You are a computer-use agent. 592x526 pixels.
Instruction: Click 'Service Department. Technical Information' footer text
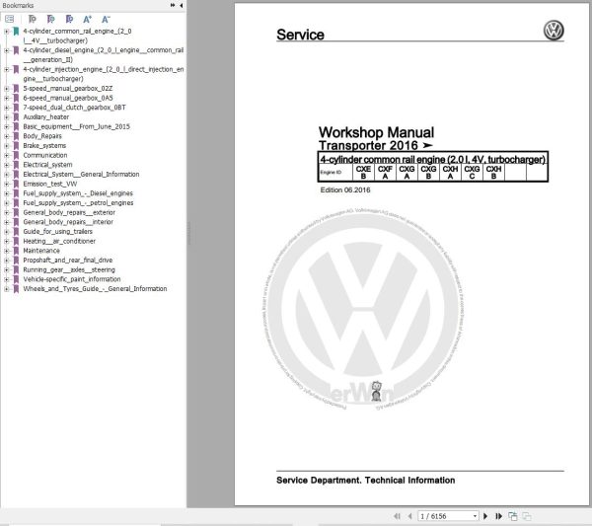point(365,481)
